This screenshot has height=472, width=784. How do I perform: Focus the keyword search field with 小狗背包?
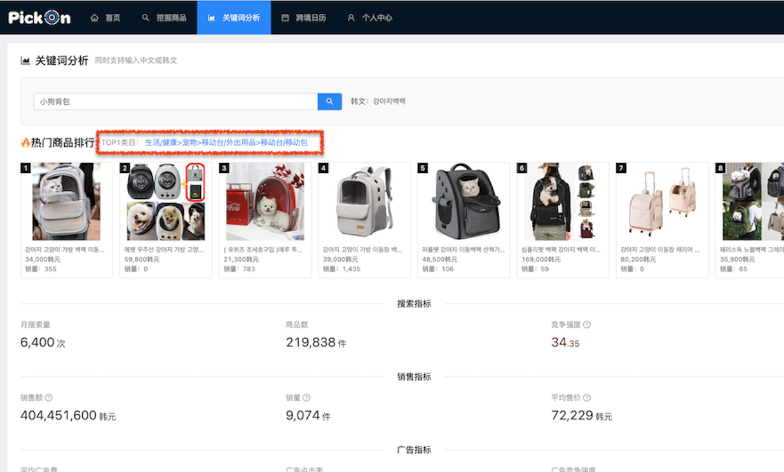175,102
